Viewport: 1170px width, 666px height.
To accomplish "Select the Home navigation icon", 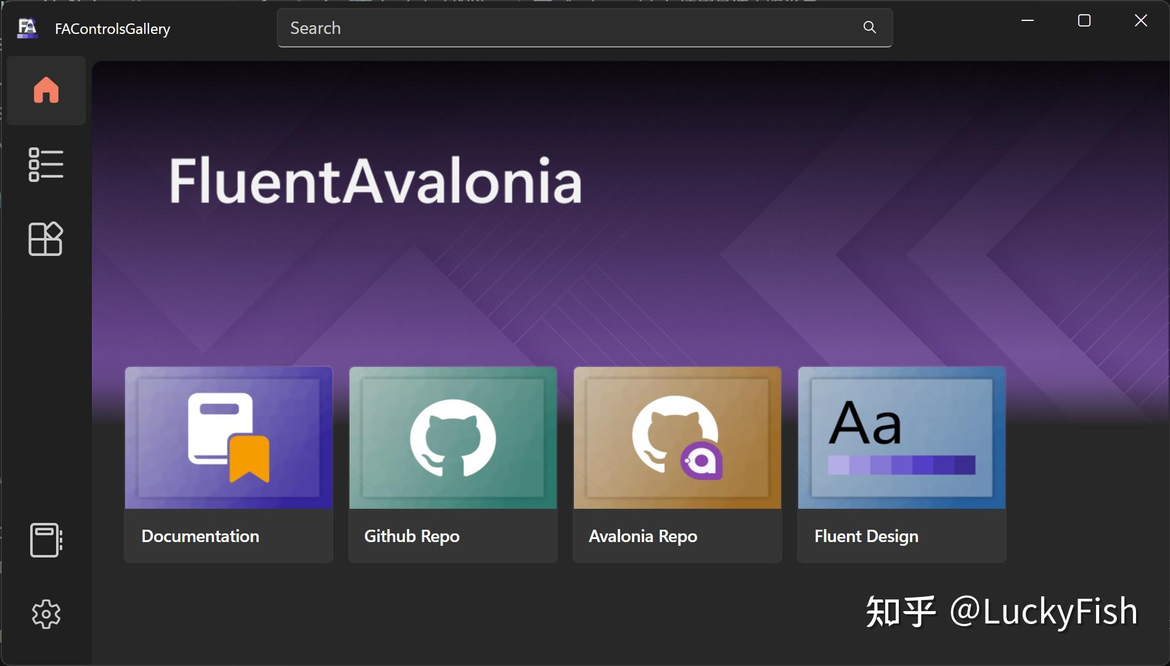I will click(x=46, y=90).
